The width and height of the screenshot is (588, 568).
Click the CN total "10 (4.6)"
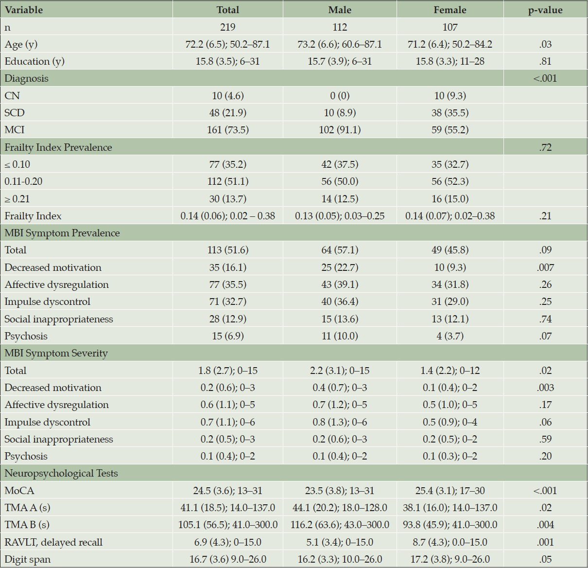pos(228,96)
